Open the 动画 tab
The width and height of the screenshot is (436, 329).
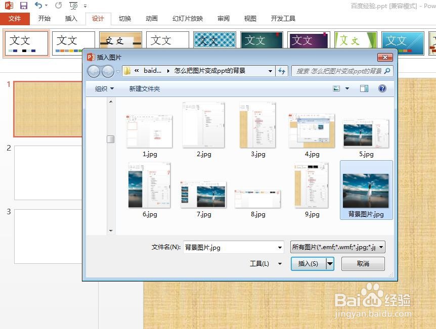point(152,19)
